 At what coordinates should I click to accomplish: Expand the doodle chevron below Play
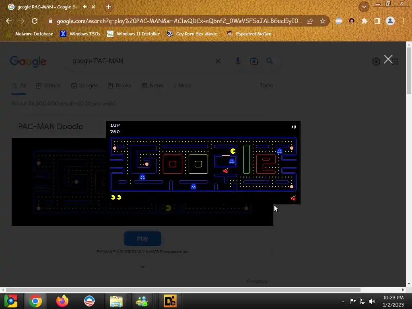(x=142, y=267)
